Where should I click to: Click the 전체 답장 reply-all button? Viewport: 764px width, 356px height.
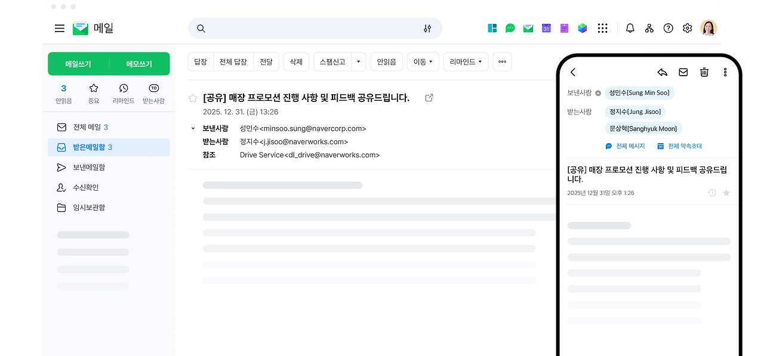(x=233, y=61)
